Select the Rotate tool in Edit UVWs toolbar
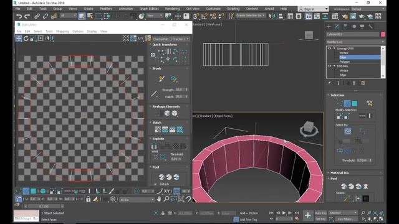Viewport: 399px width, 224px height. click(x=26, y=39)
